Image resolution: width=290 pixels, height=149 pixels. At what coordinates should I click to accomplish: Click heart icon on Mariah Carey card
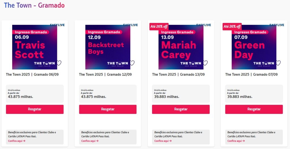[x=205, y=63]
